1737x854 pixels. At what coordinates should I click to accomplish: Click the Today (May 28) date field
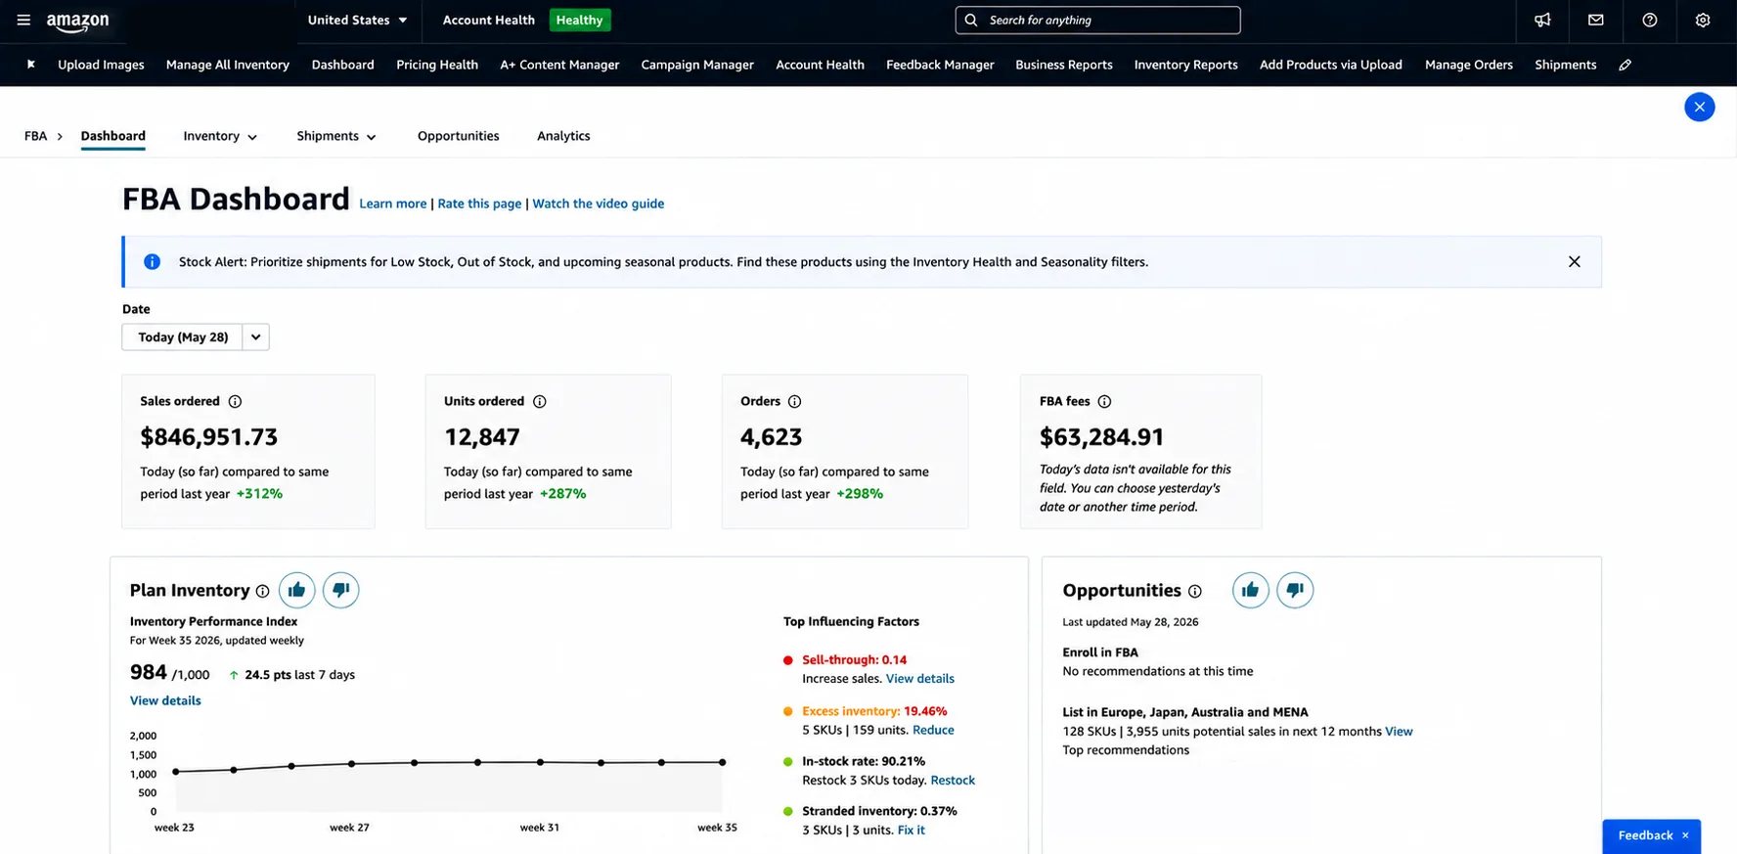pyautogui.click(x=183, y=337)
